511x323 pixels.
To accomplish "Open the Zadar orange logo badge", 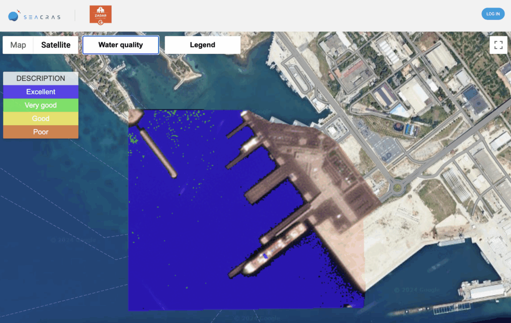I will pyautogui.click(x=101, y=14).
